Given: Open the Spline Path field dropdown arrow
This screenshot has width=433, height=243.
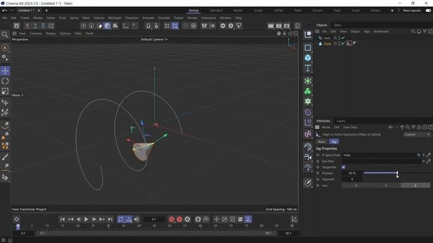Looking at the screenshot, I should click(x=424, y=155).
